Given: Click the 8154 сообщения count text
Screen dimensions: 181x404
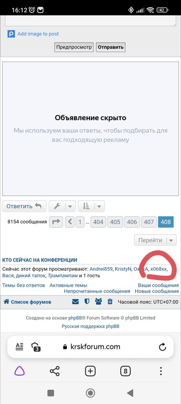Looking at the screenshot, I should (x=27, y=222).
